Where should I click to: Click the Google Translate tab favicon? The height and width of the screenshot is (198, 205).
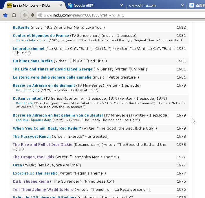coord(70,6)
